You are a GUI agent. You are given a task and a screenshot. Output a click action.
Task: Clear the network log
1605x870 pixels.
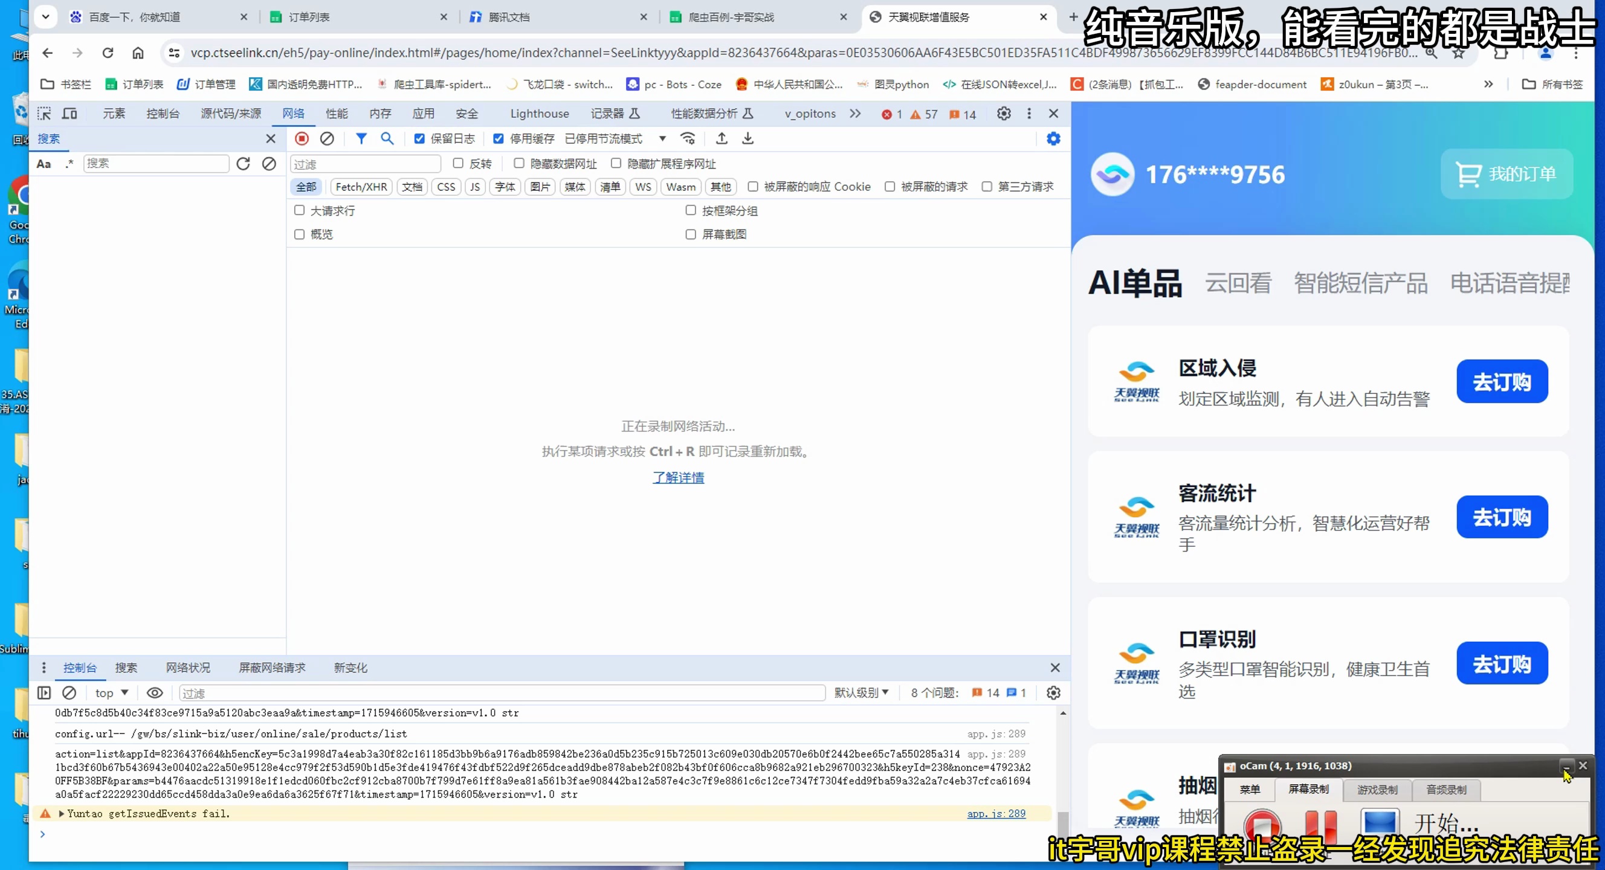coord(328,138)
